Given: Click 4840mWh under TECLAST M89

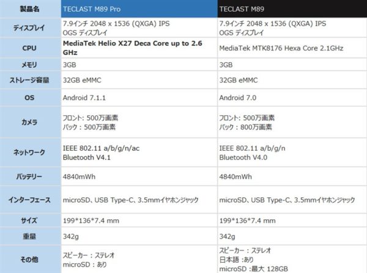Looking at the screenshot, I should (x=235, y=177).
